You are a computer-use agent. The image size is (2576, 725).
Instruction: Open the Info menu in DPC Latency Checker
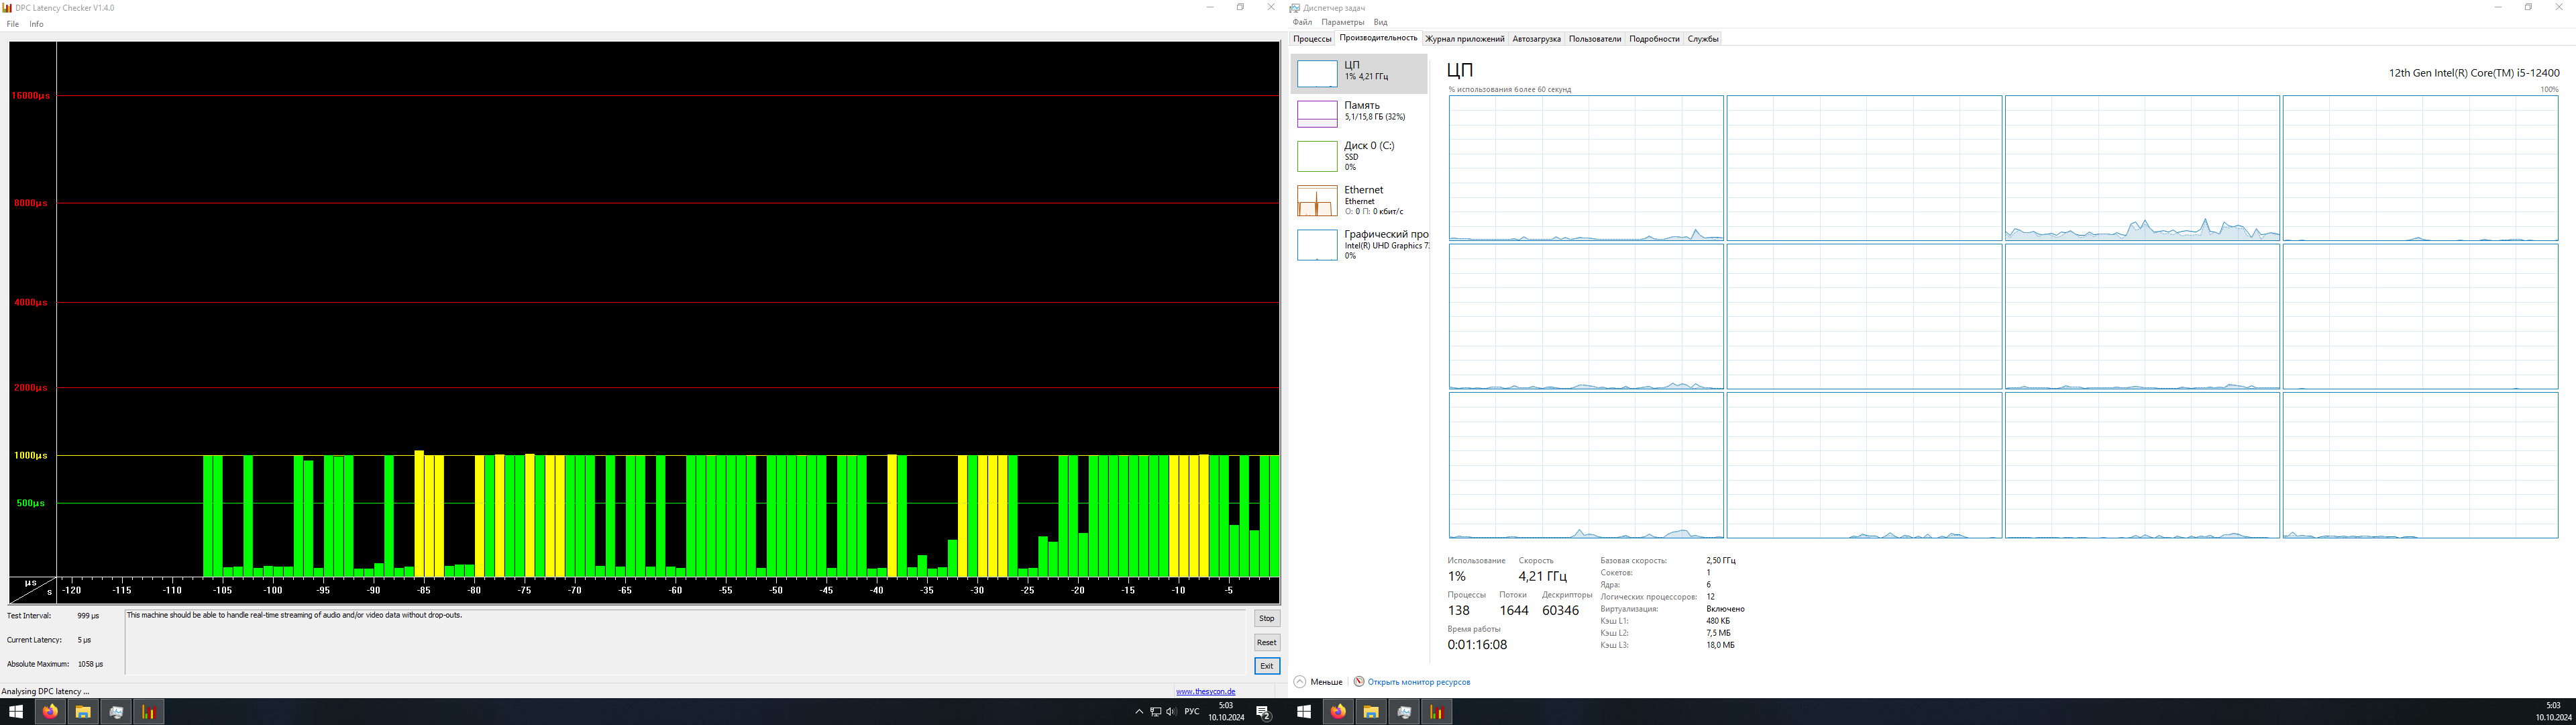click(36, 24)
